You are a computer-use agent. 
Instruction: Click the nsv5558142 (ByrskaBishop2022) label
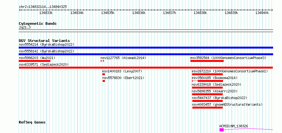47,51
